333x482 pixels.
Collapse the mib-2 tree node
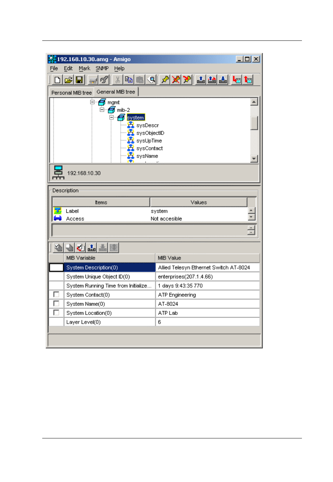102,110
